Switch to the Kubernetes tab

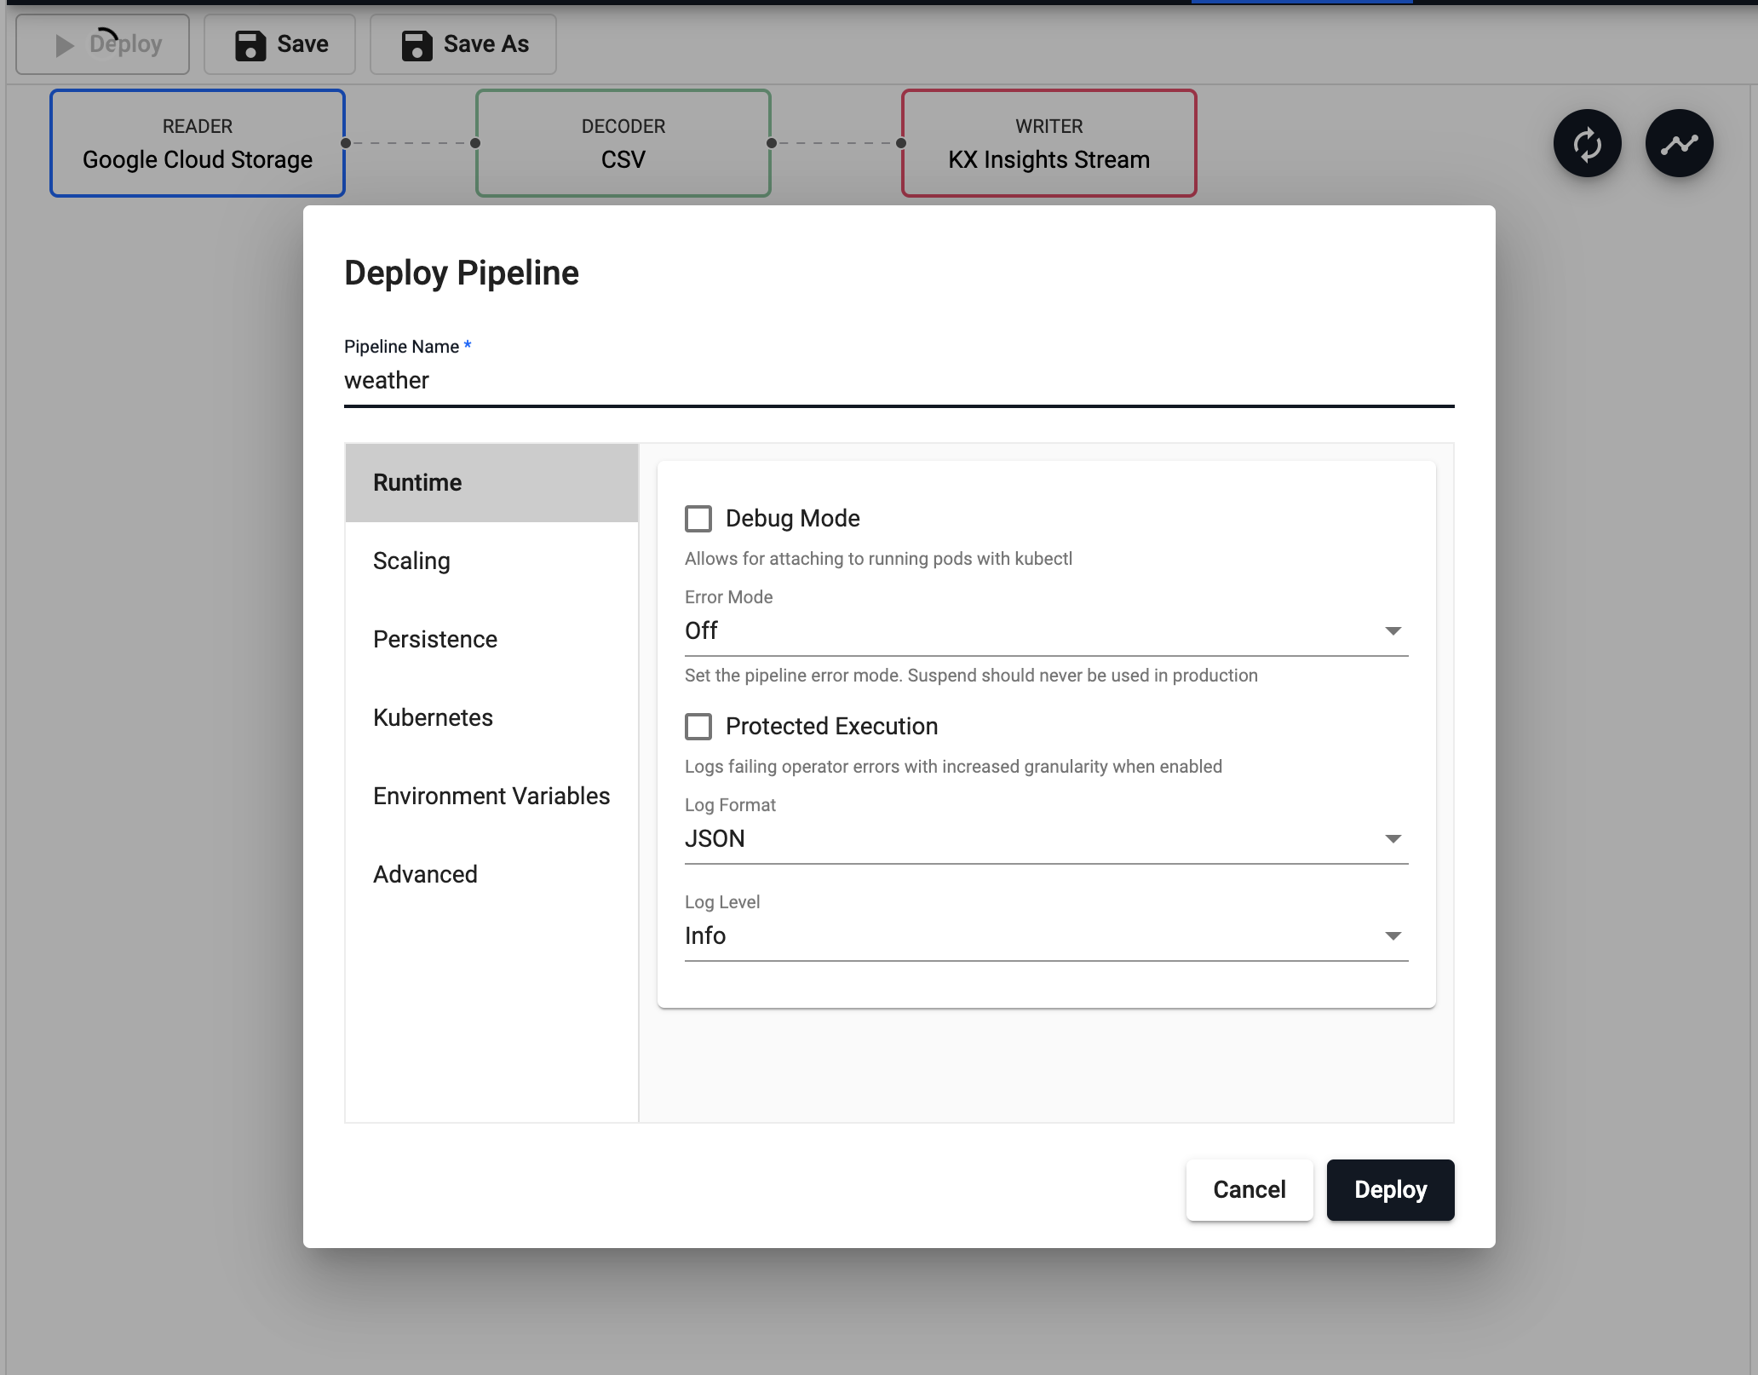point(491,718)
